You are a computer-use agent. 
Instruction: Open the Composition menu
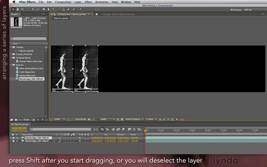pos(63,2)
